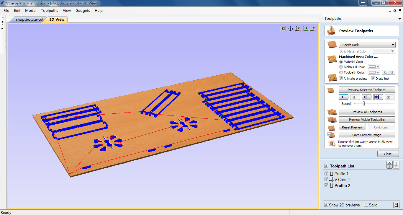Toggle the Toolpath List master checkbox

pyautogui.click(x=326, y=166)
